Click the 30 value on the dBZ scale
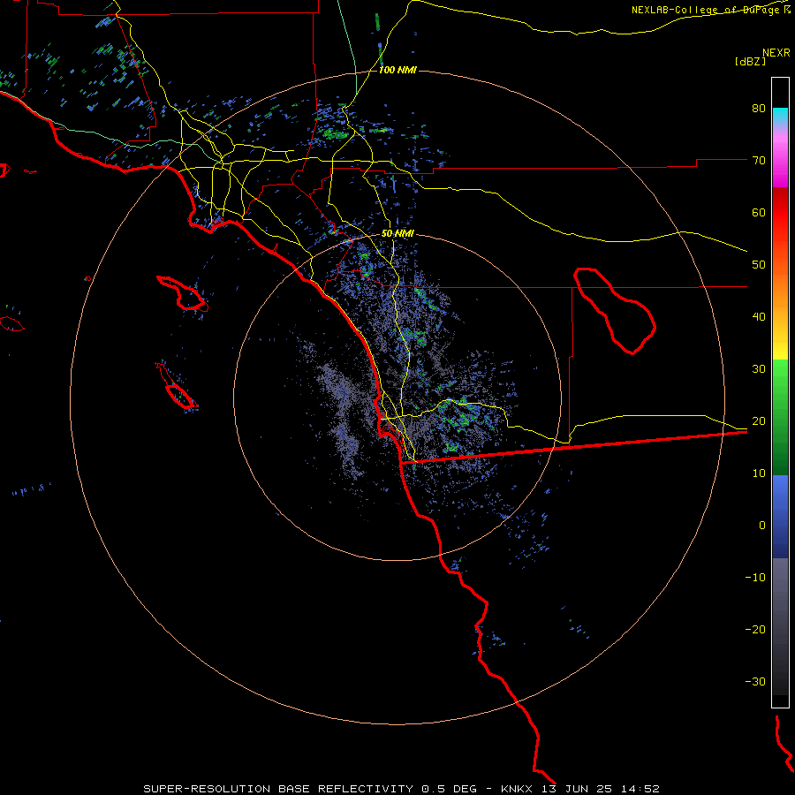Viewport: 795px width, 795px height. 759,368
